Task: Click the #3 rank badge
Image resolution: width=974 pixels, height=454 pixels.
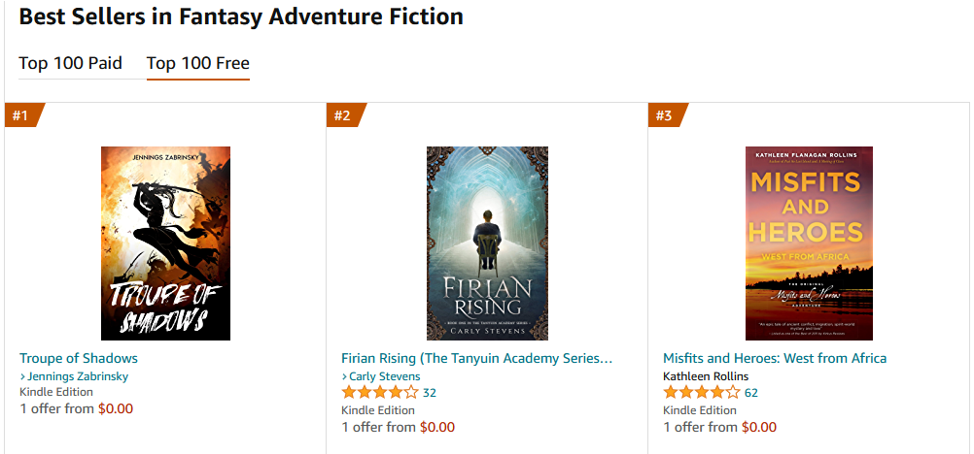Action: click(x=665, y=115)
